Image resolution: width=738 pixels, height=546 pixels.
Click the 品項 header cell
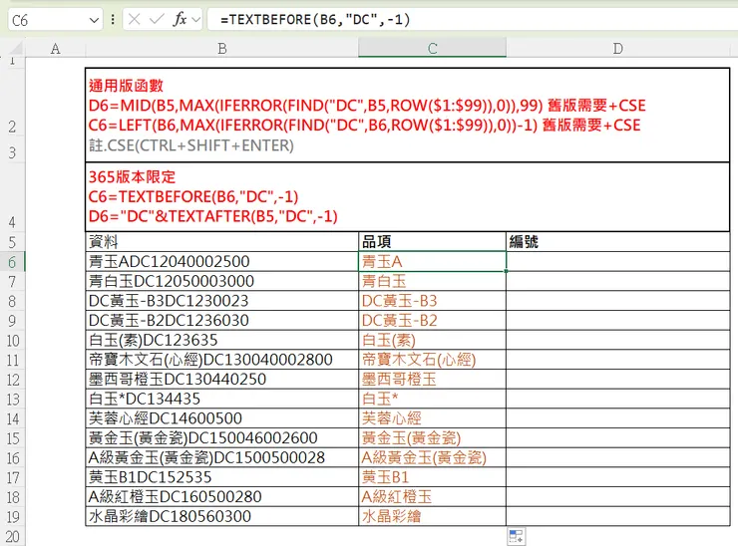tap(432, 242)
